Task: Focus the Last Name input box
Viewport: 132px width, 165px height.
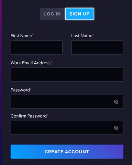Action: (x=97, y=47)
